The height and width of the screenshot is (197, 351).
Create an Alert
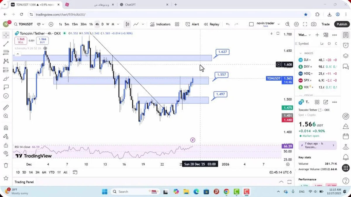tap(192, 24)
